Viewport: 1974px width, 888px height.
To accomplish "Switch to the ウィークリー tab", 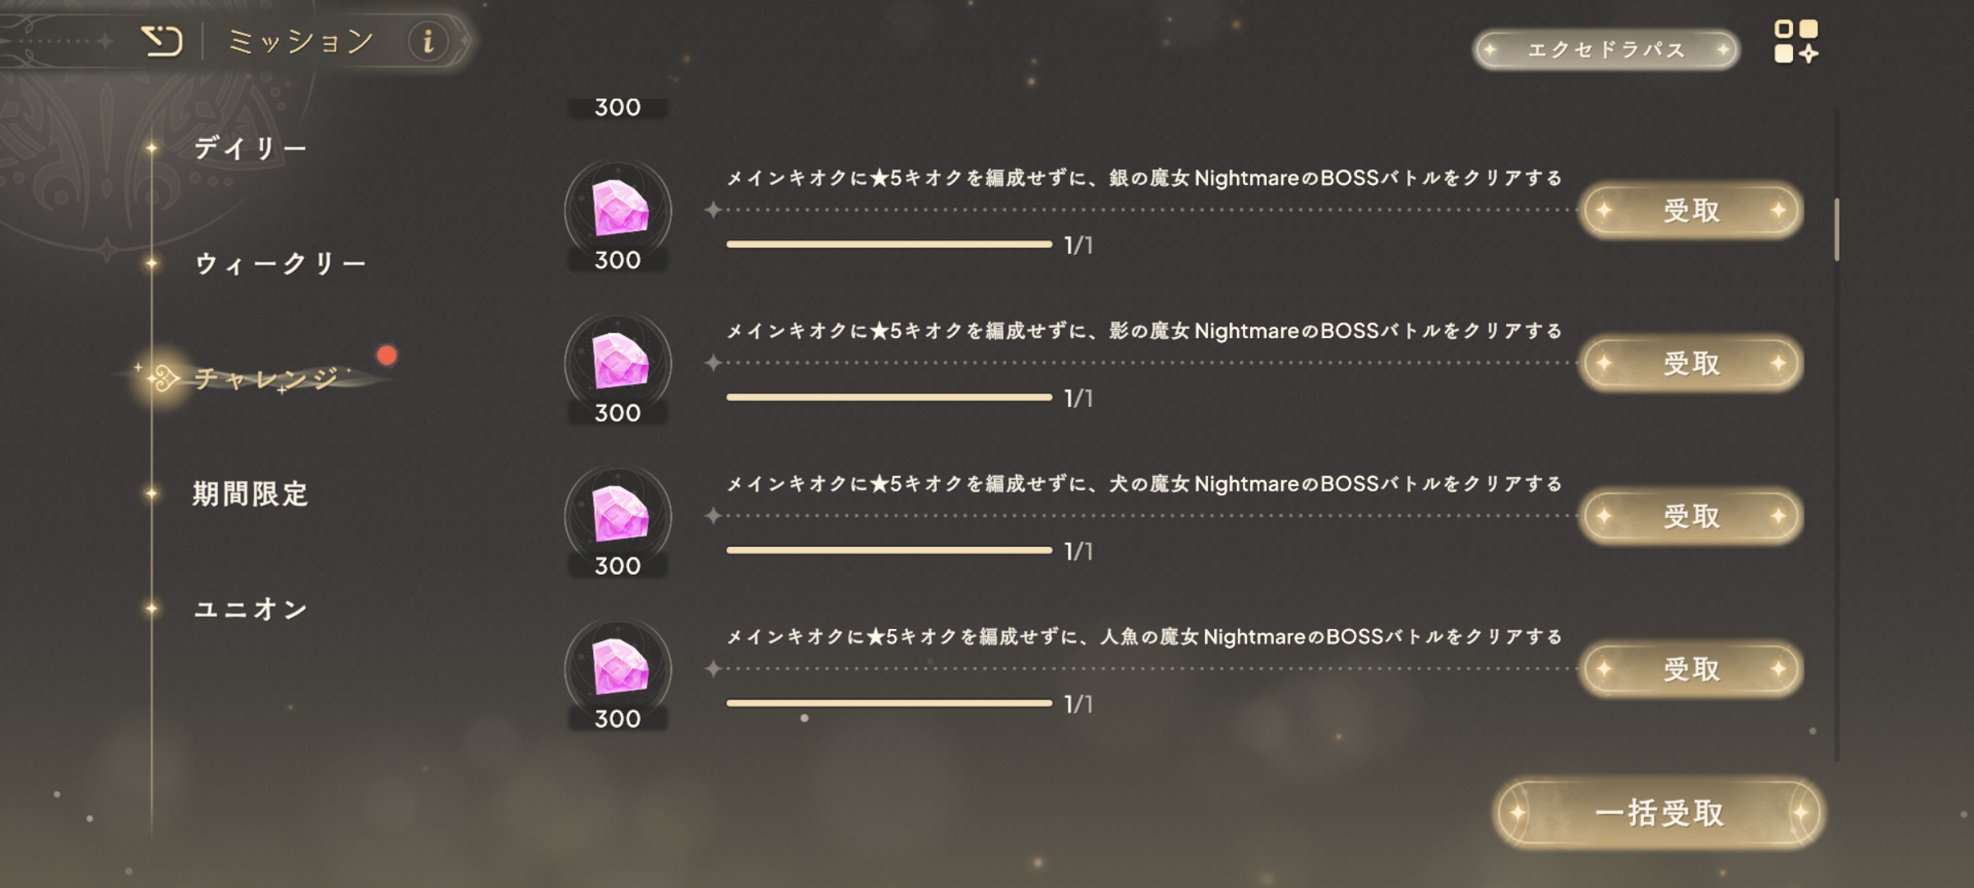I will [x=280, y=264].
